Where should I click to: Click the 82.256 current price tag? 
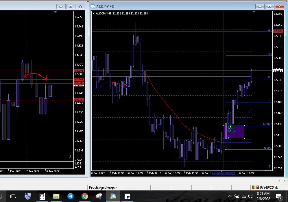(x=278, y=71)
